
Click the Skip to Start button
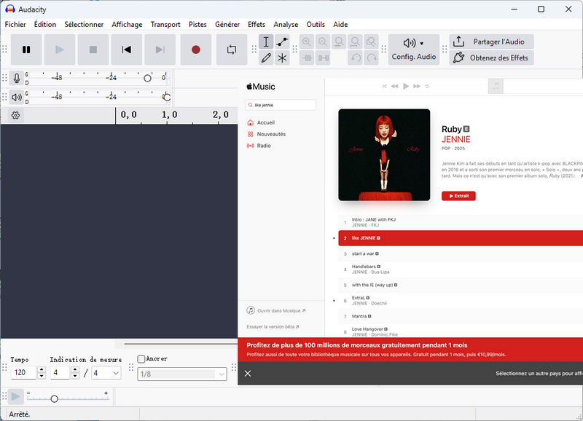(127, 50)
